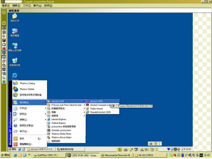Screen dimensions: 212x159
Task: Expand the pcAnywhere sidebar with the >> icon
Action: (4, 12)
